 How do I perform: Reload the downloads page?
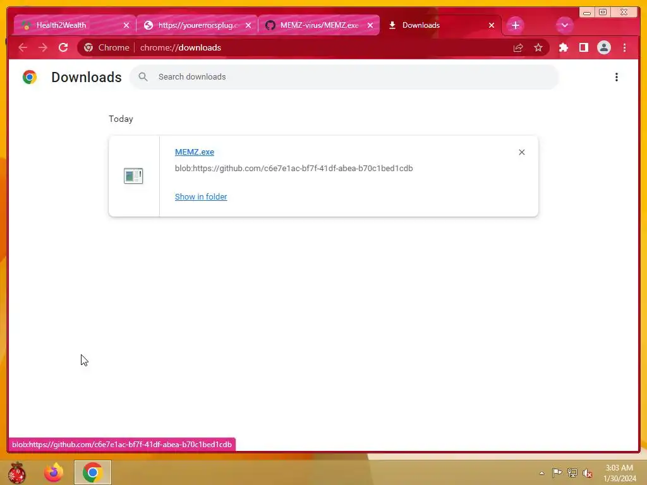pyautogui.click(x=63, y=48)
